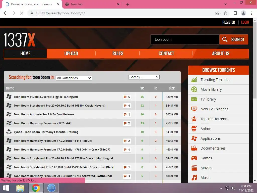Open the RULES nav item

(x=118, y=54)
